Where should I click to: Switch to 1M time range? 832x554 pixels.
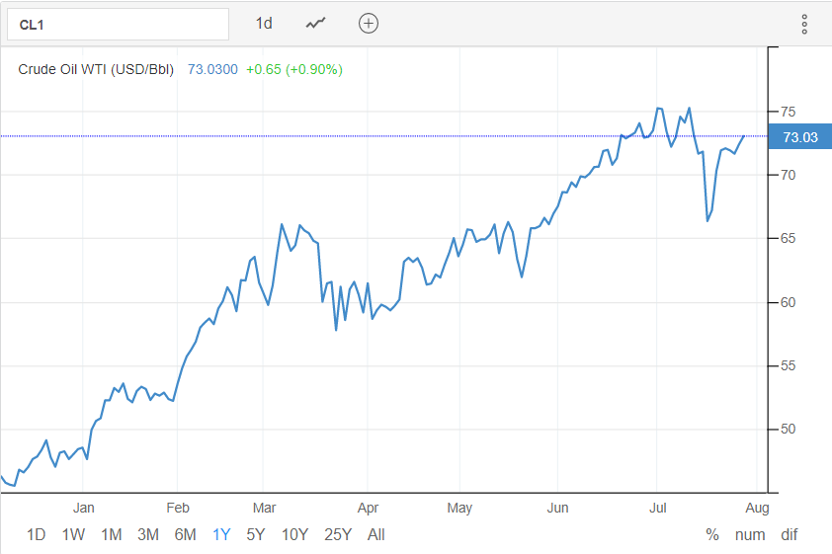point(111,535)
